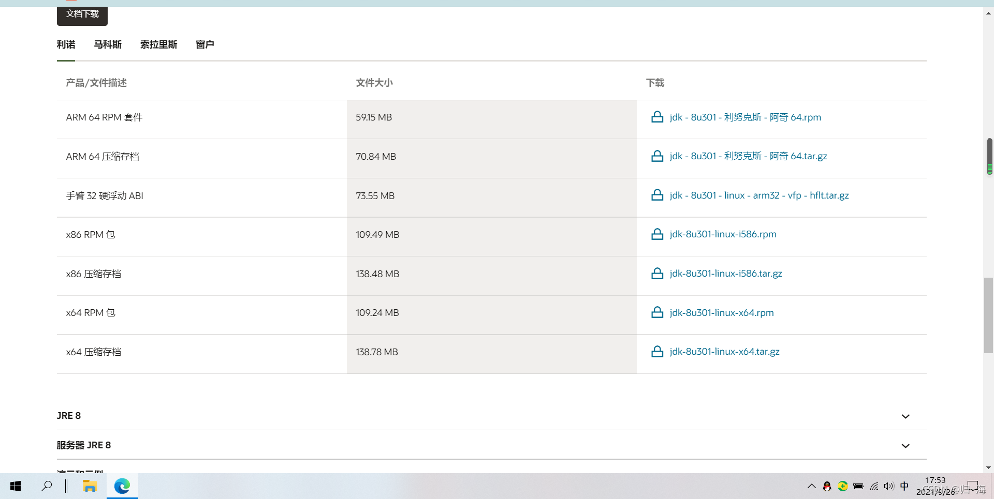This screenshot has width=994, height=499.
Task: Click the page vertical scrollbar thumb
Action: [x=989, y=315]
